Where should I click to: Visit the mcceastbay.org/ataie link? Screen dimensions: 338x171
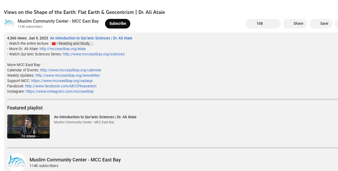click(62, 49)
